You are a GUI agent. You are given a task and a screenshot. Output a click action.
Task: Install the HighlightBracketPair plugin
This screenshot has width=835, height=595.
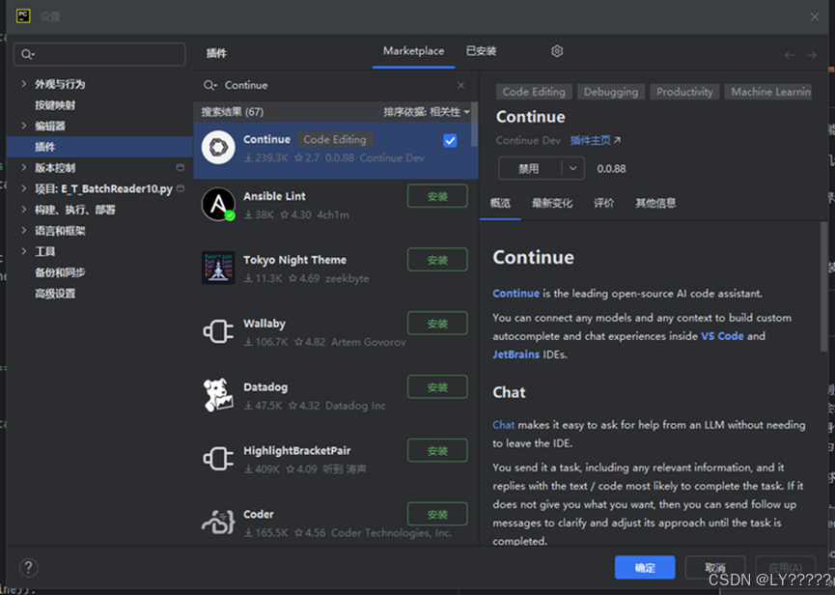(x=437, y=451)
